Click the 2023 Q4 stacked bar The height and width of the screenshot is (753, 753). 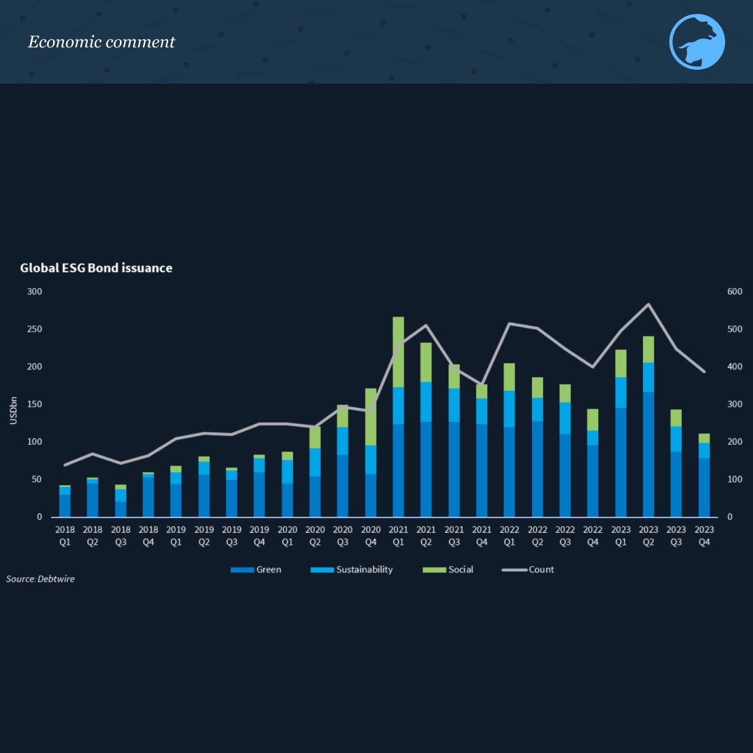coord(704,475)
